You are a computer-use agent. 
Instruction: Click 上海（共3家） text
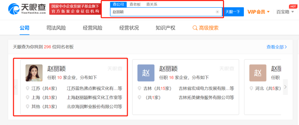pyautogui.click(x=44, y=98)
